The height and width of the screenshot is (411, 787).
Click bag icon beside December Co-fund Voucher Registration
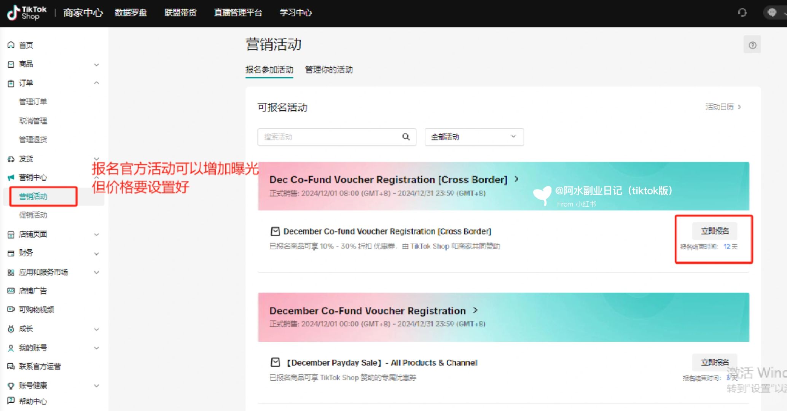pos(275,231)
